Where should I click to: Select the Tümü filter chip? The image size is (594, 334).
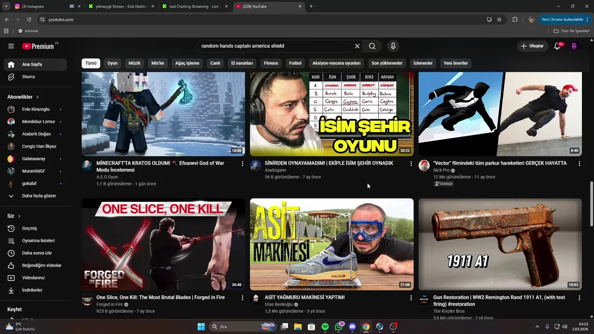click(x=91, y=63)
